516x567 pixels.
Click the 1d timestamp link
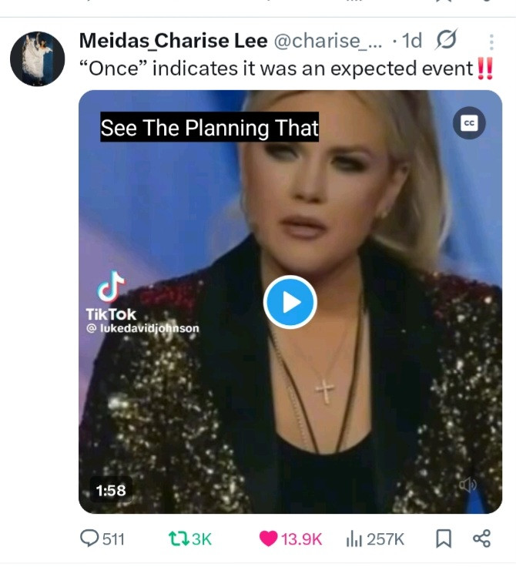412,40
